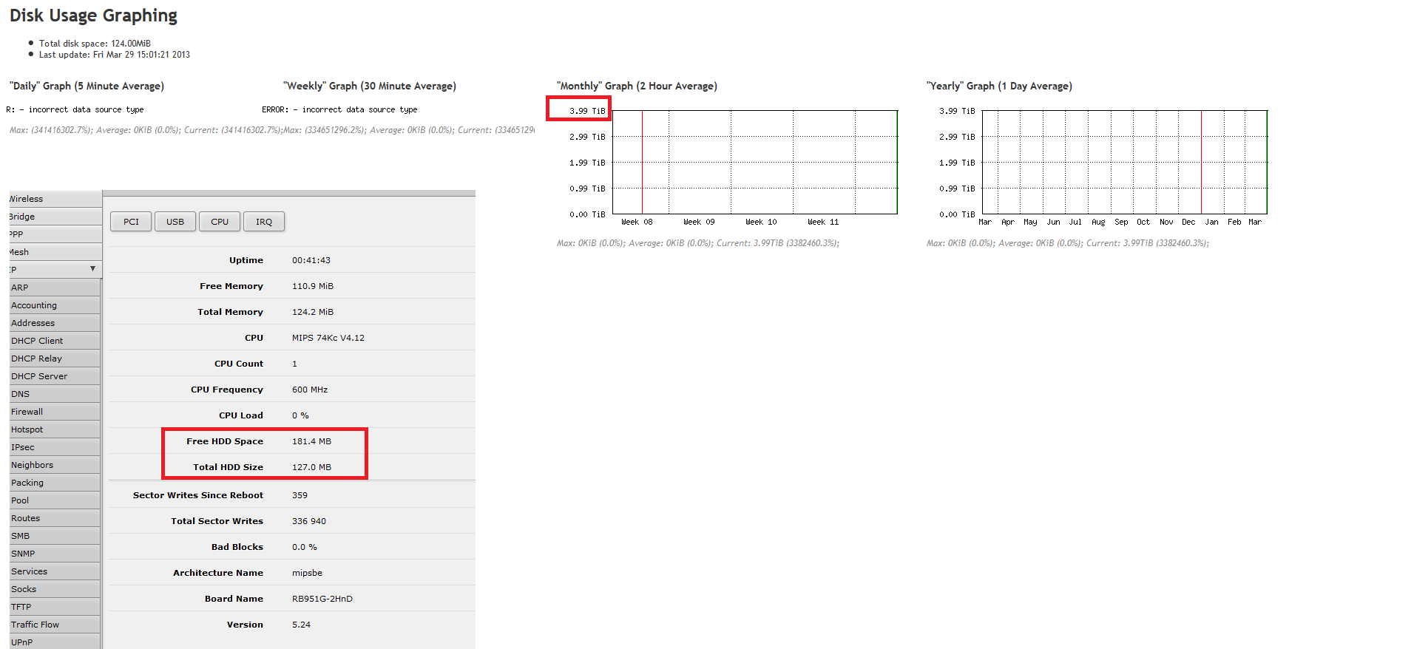
Task: Go to Packing menu item
Action: 55,483
